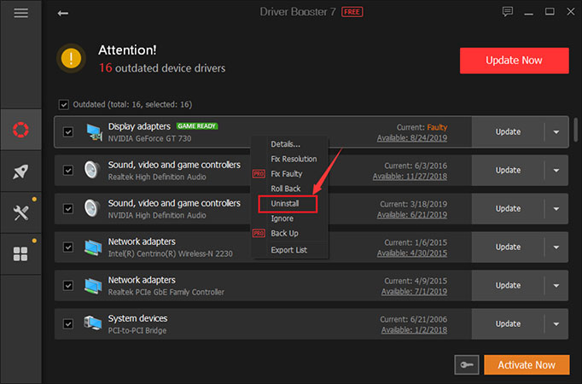The width and height of the screenshot is (582, 384).
Task: Click the FREE edition badge
Action: 352,12
